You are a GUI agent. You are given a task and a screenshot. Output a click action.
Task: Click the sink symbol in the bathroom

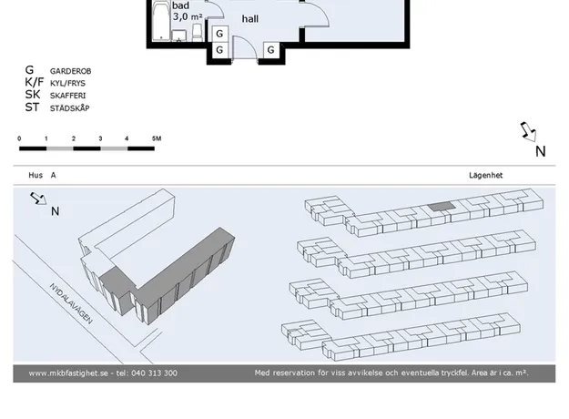click(179, 36)
